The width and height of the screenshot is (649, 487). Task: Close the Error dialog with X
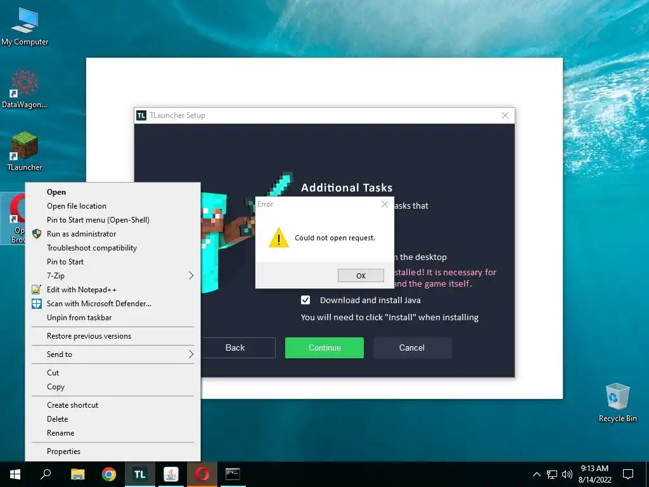385,204
